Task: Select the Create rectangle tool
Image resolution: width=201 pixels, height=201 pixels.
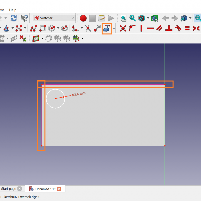Action: [x=43, y=28]
